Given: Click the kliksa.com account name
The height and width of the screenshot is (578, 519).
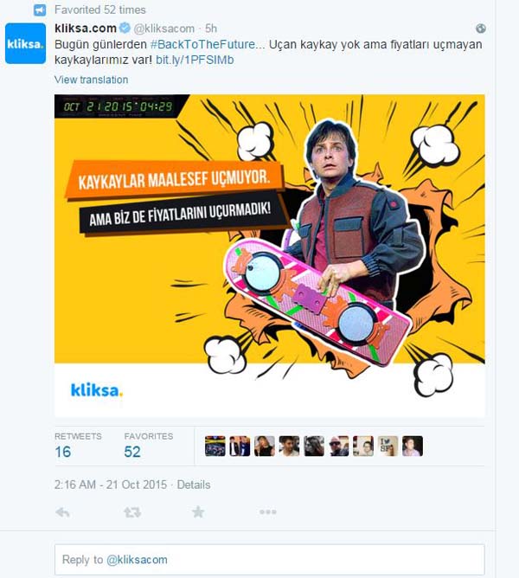Looking at the screenshot, I should [x=86, y=28].
